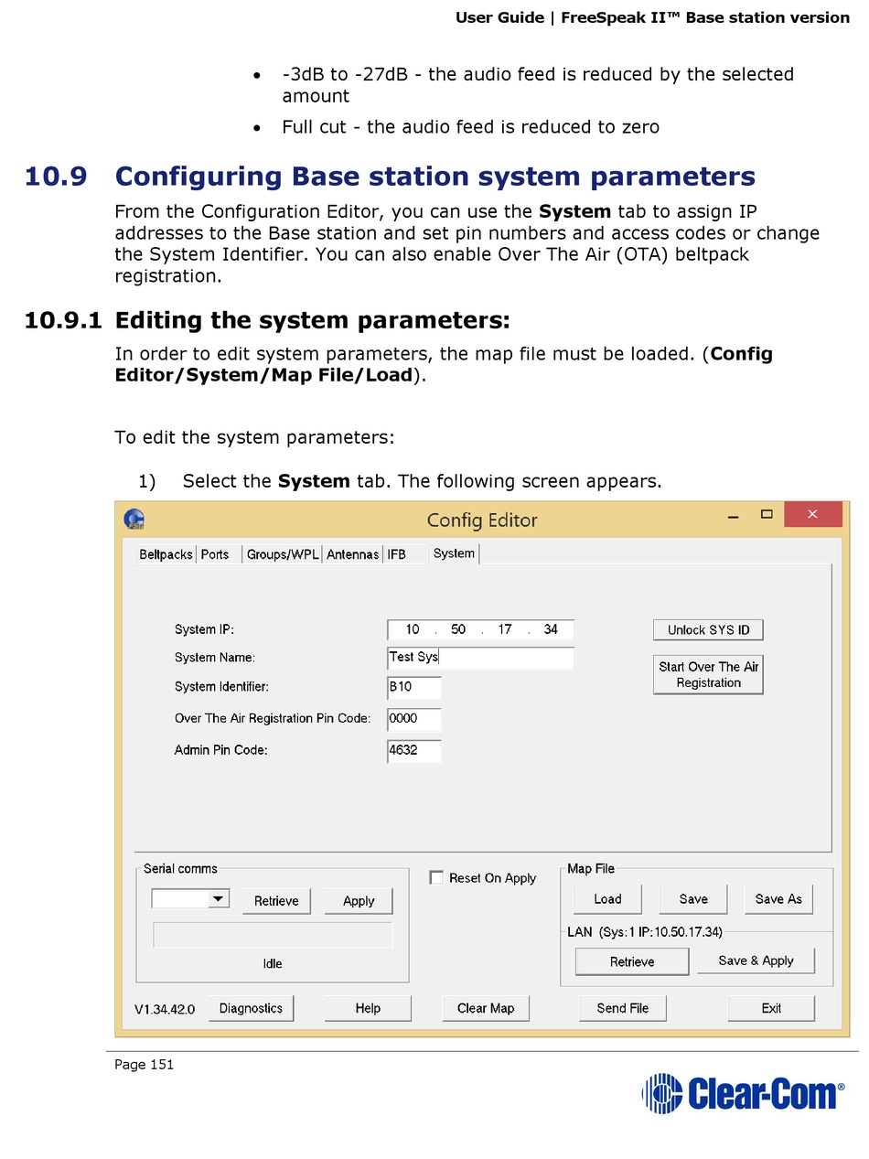Click the 'System IP:' label
This screenshot has width=869, height=1159.
(204, 629)
